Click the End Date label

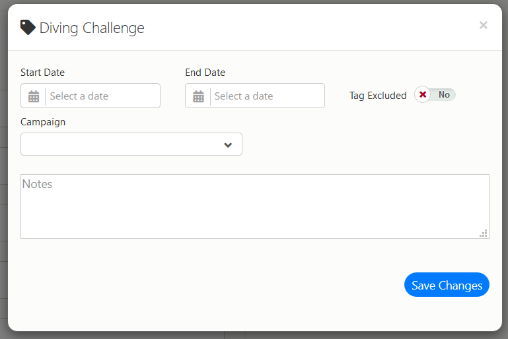[205, 73]
